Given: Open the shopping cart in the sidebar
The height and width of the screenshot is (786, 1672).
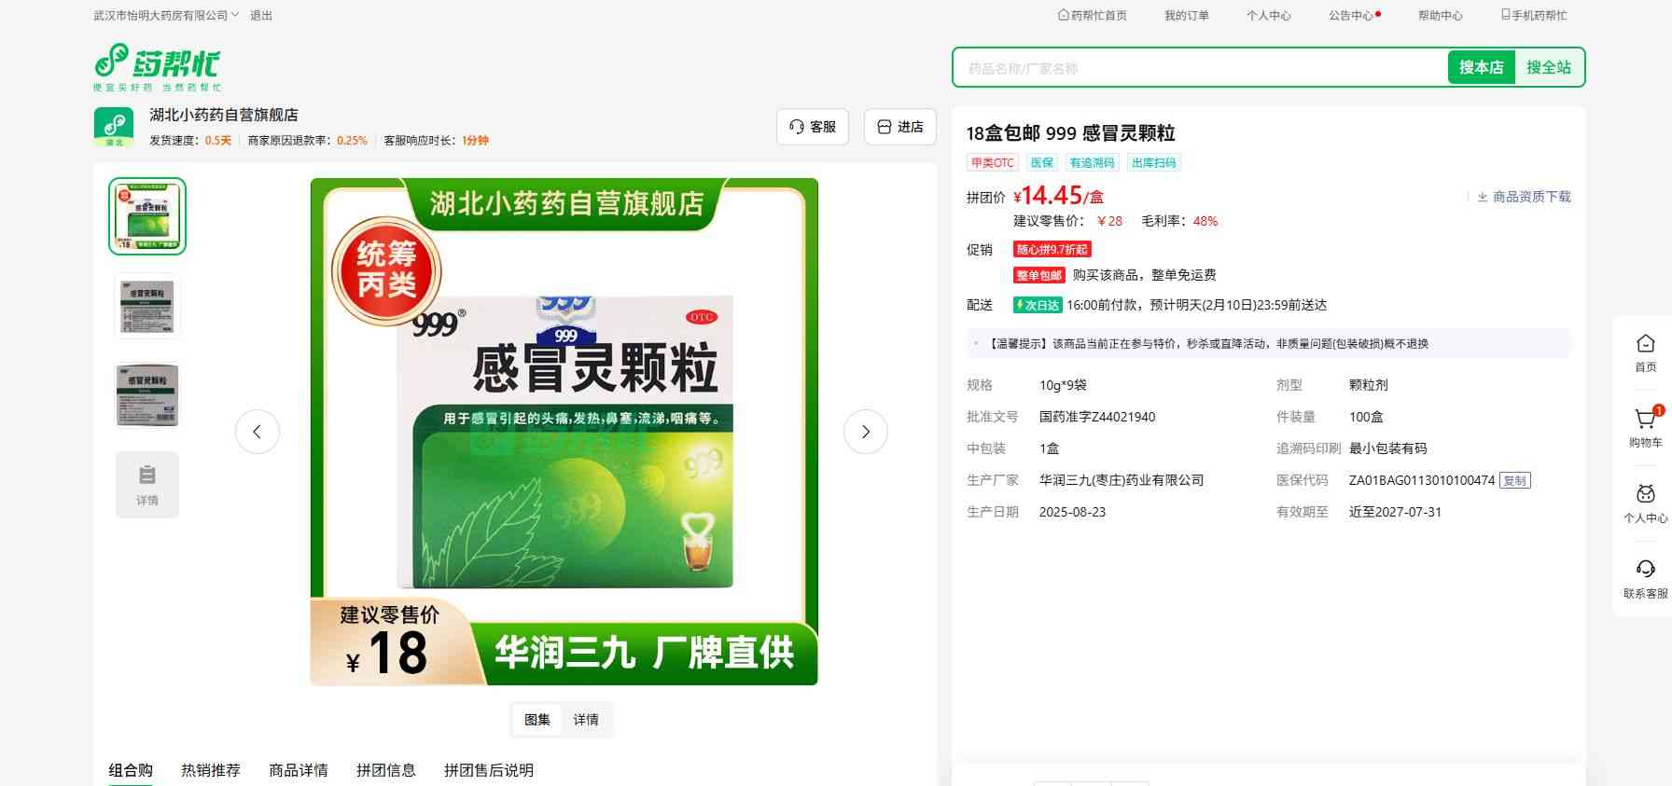Looking at the screenshot, I should tap(1645, 421).
